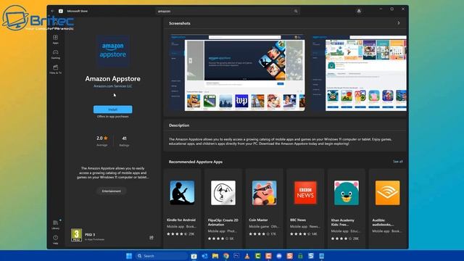This screenshot has height=261, width=464.
Task: Open Google Chrome from the taskbar
Action: tap(226, 256)
